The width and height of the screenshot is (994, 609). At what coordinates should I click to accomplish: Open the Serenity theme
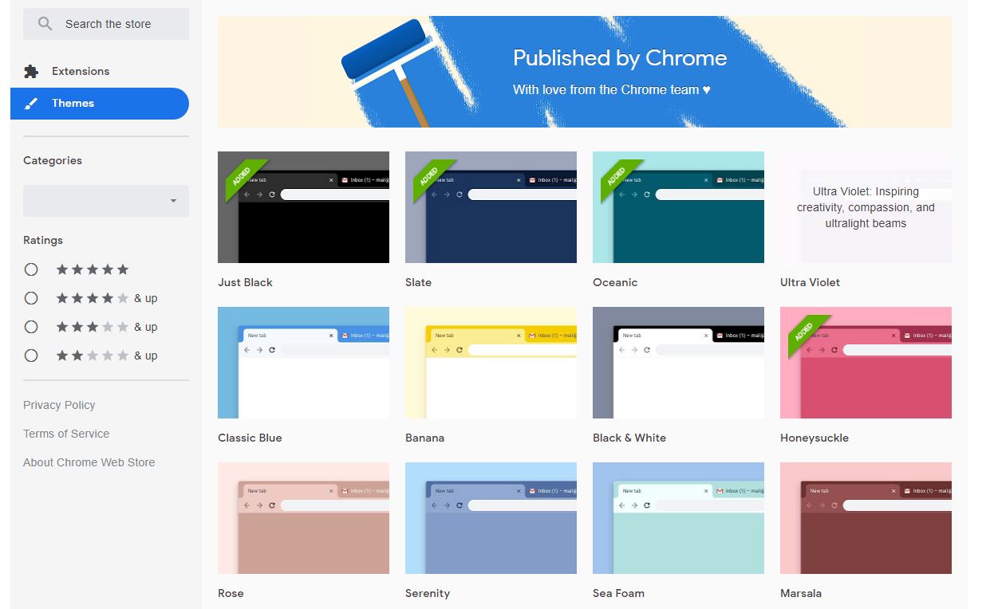click(x=491, y=518)
